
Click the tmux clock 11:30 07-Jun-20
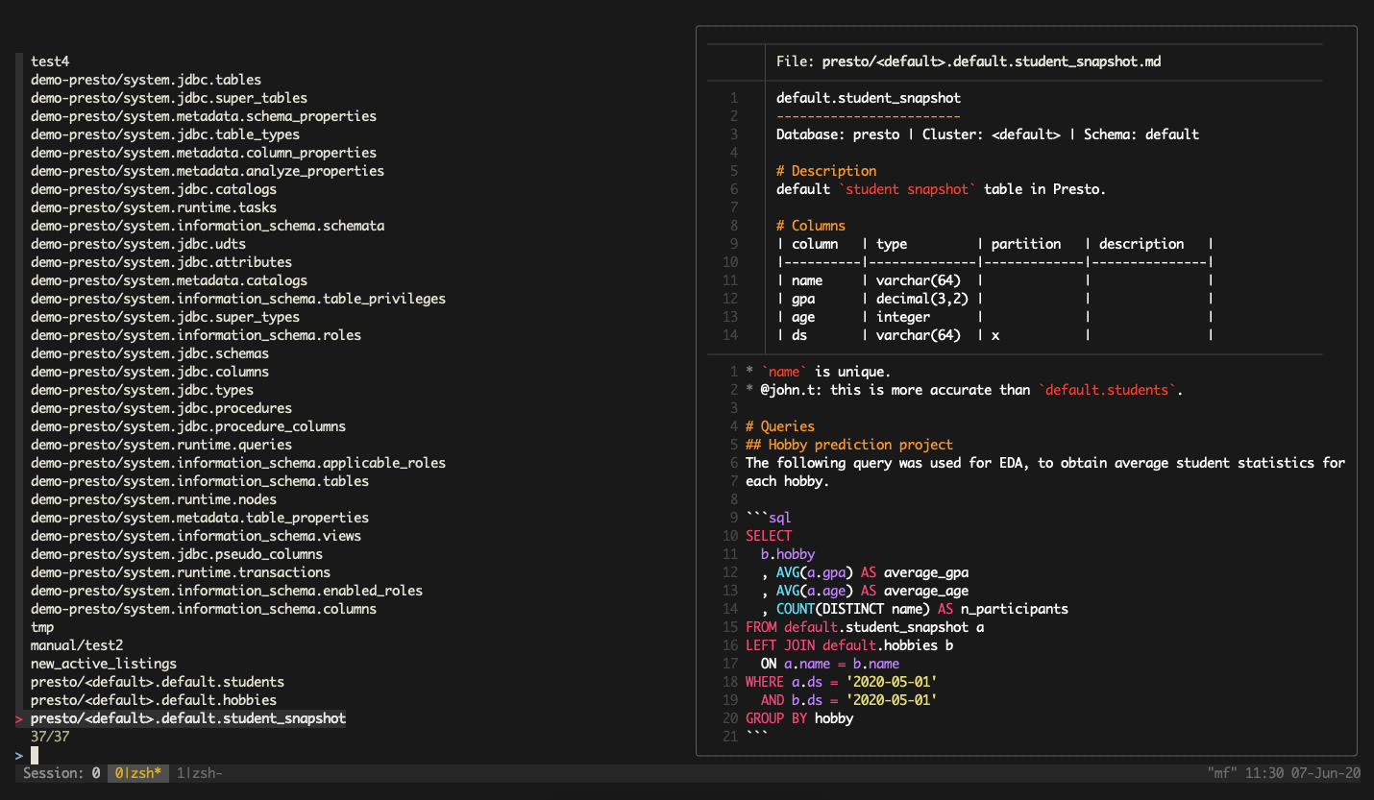1303,773
